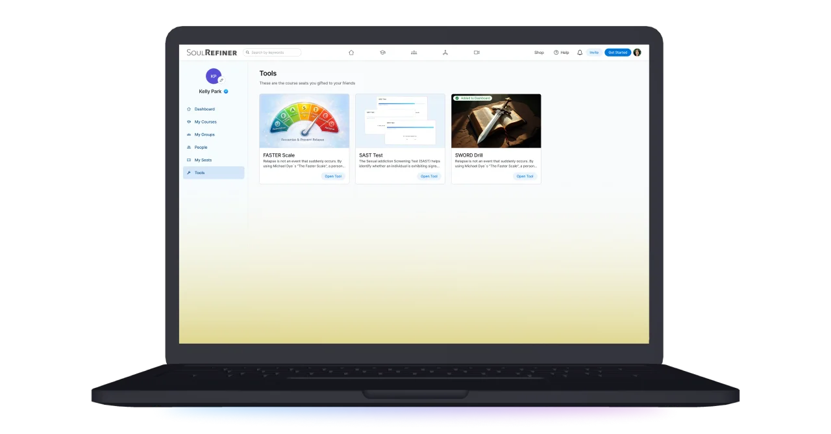Click the SWORD Drill thumbnail image
The width and height of the screenshot is (831, 434).
[496, 121]
